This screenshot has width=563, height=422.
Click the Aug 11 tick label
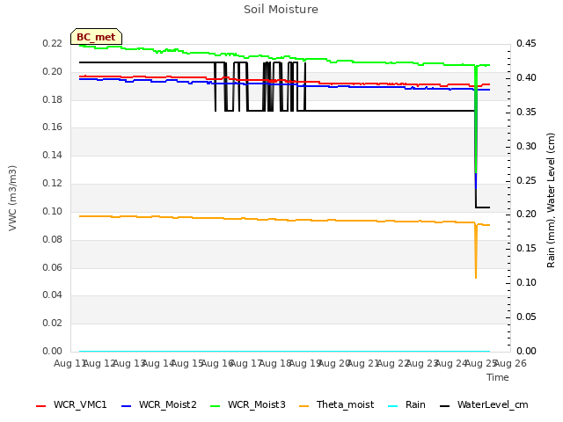click(x=69, y=363)
